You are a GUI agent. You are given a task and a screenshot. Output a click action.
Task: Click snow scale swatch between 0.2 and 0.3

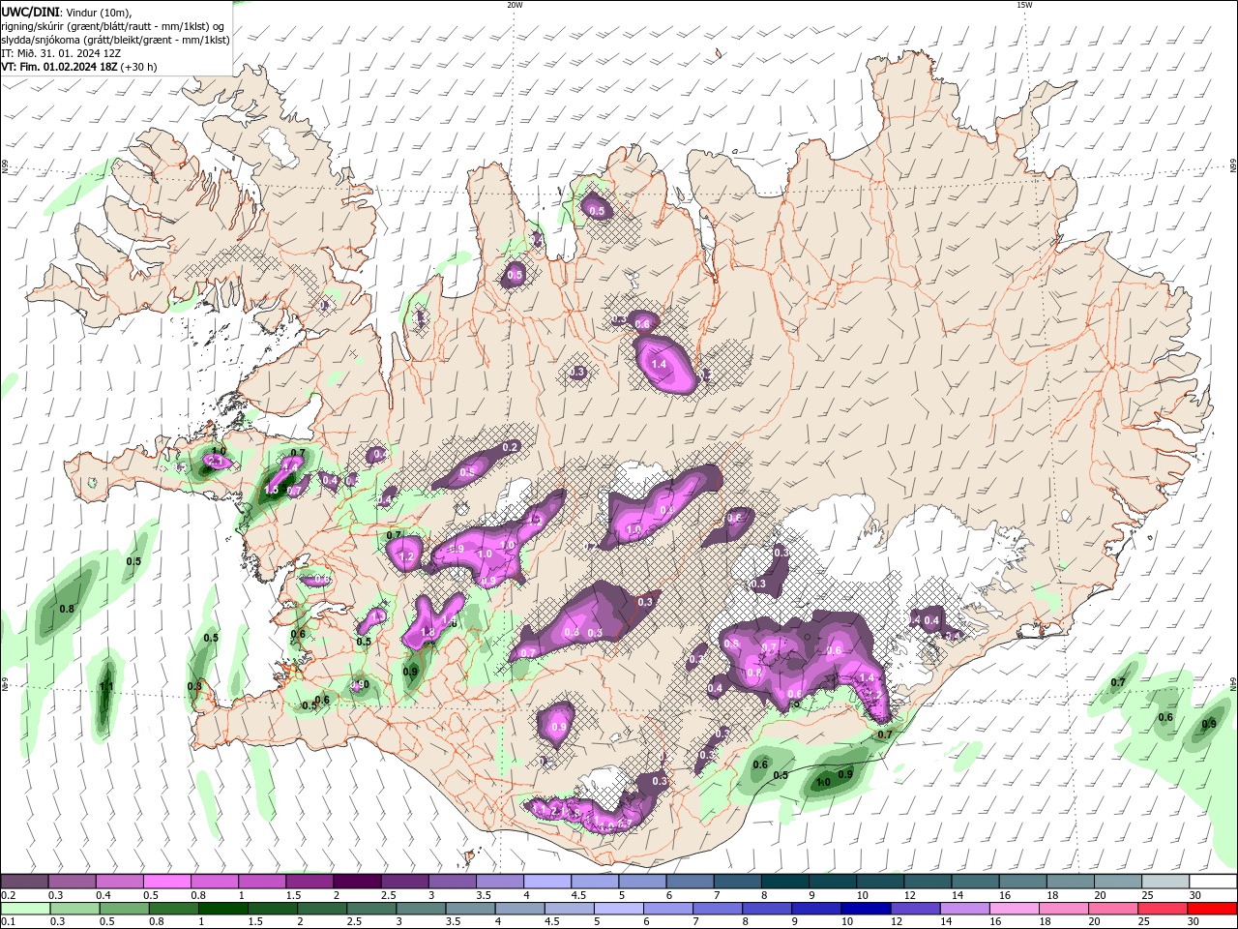coord(25,882)
